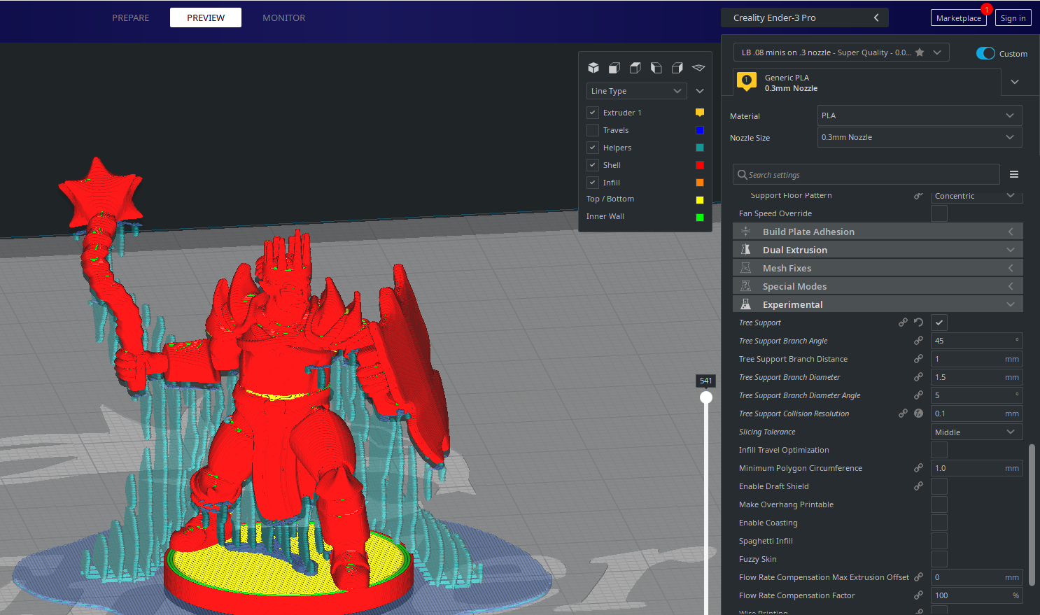1040x615 pixels.
Task: Switch to the 3D view cube icon
Action: (x=593, y=68)
